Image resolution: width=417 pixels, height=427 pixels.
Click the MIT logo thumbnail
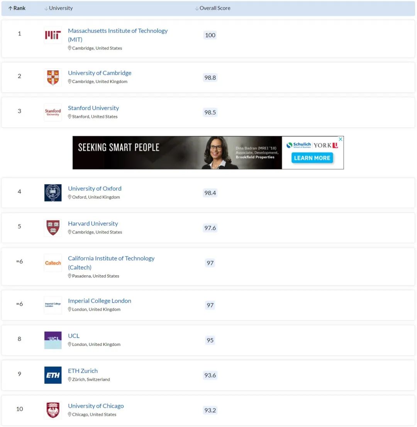point(53,35)
